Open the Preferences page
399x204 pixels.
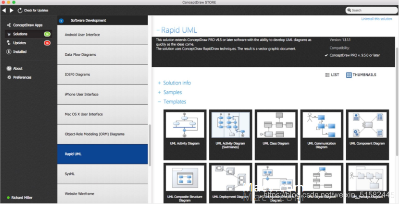[22, 77]
